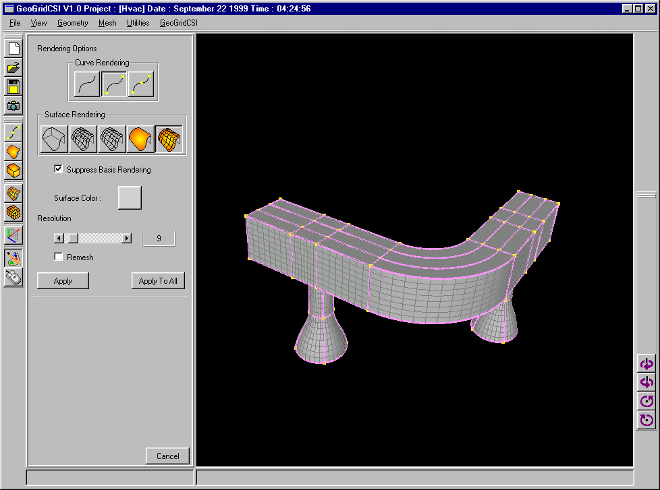Click the Cancel button

tap(167, 456)
